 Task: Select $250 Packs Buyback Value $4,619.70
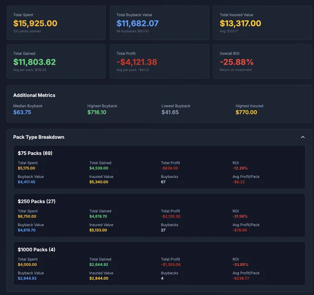tap(27, 230)
